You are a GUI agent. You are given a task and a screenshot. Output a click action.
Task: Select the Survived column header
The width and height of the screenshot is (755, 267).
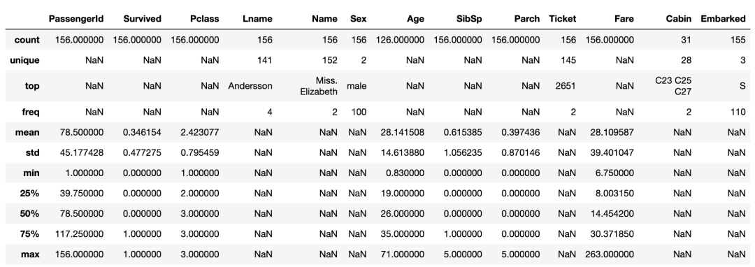click(142, 19)
